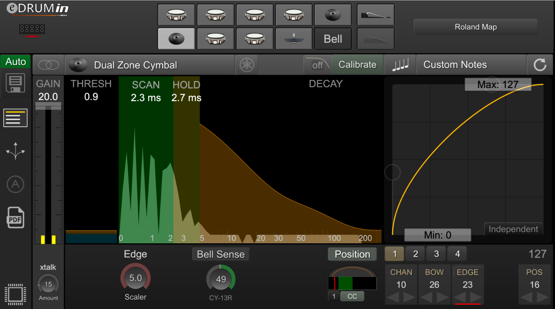Click the circled A sidebar icon
The image size is (555, 309).
(15, 184)
